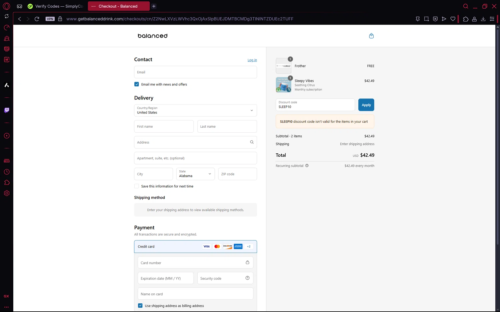Open a new tab with plus
The width and height of the screenshot is (500, 312).
click(154, 6)
